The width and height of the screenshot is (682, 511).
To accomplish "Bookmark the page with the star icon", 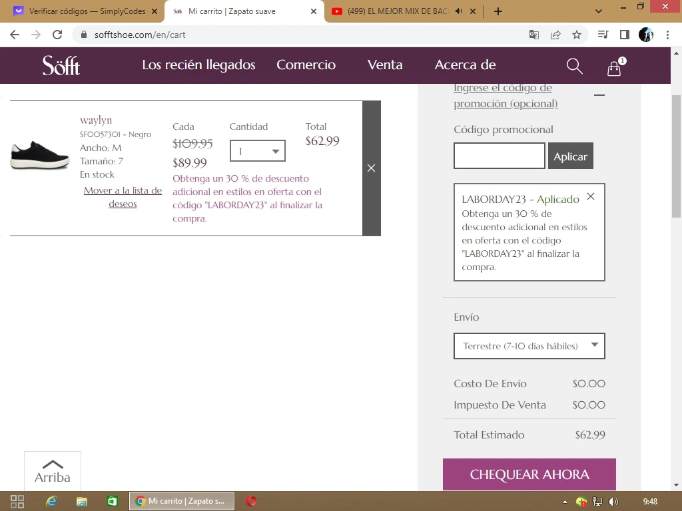I will tap(577, 35).
